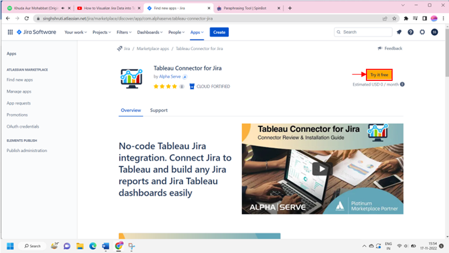Switch to the Support tab
Viewport: 449px width, 253px height.
pyautogui.click(x=159, y=110)
